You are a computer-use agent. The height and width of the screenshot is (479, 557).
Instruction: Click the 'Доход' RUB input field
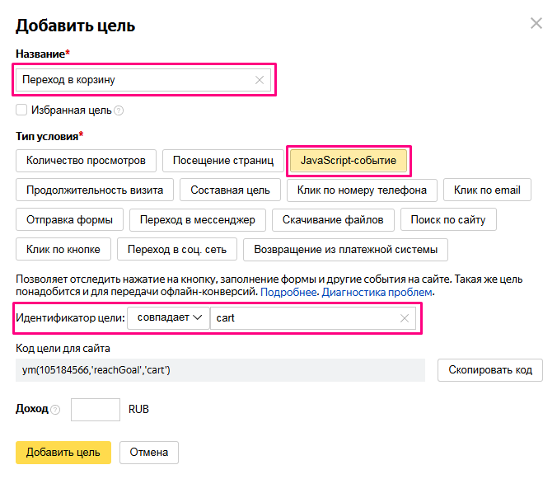tap(96, 410)
